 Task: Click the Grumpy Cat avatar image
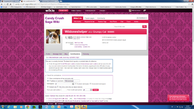tap(53, 36)
